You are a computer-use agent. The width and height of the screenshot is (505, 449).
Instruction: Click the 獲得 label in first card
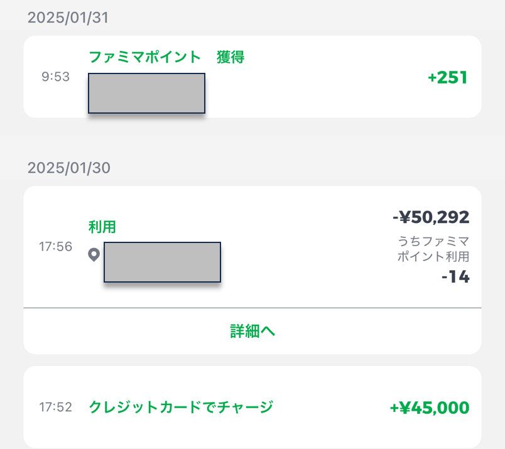(x=231, y=57)
